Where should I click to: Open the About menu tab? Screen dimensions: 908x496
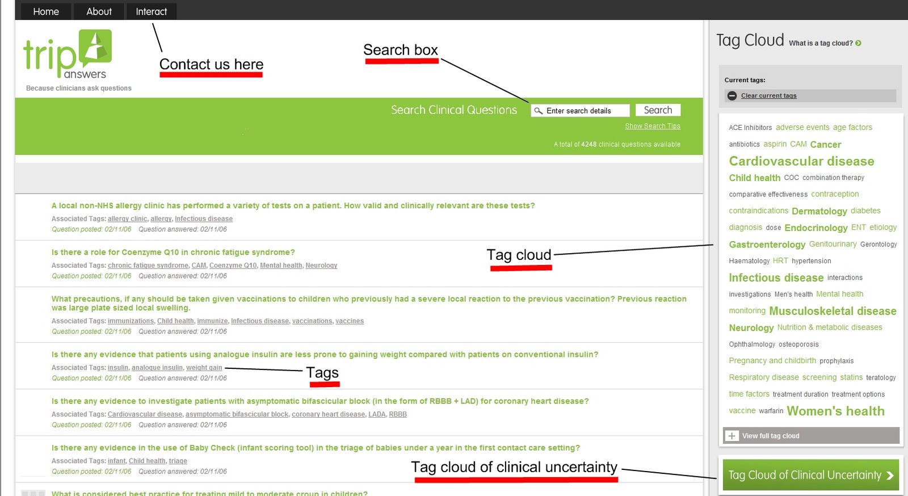click(x=99, y=11)
